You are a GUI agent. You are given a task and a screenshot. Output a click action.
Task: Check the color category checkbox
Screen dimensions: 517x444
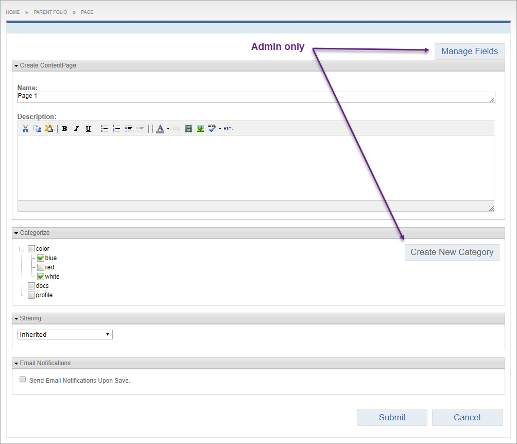point(31,249)
